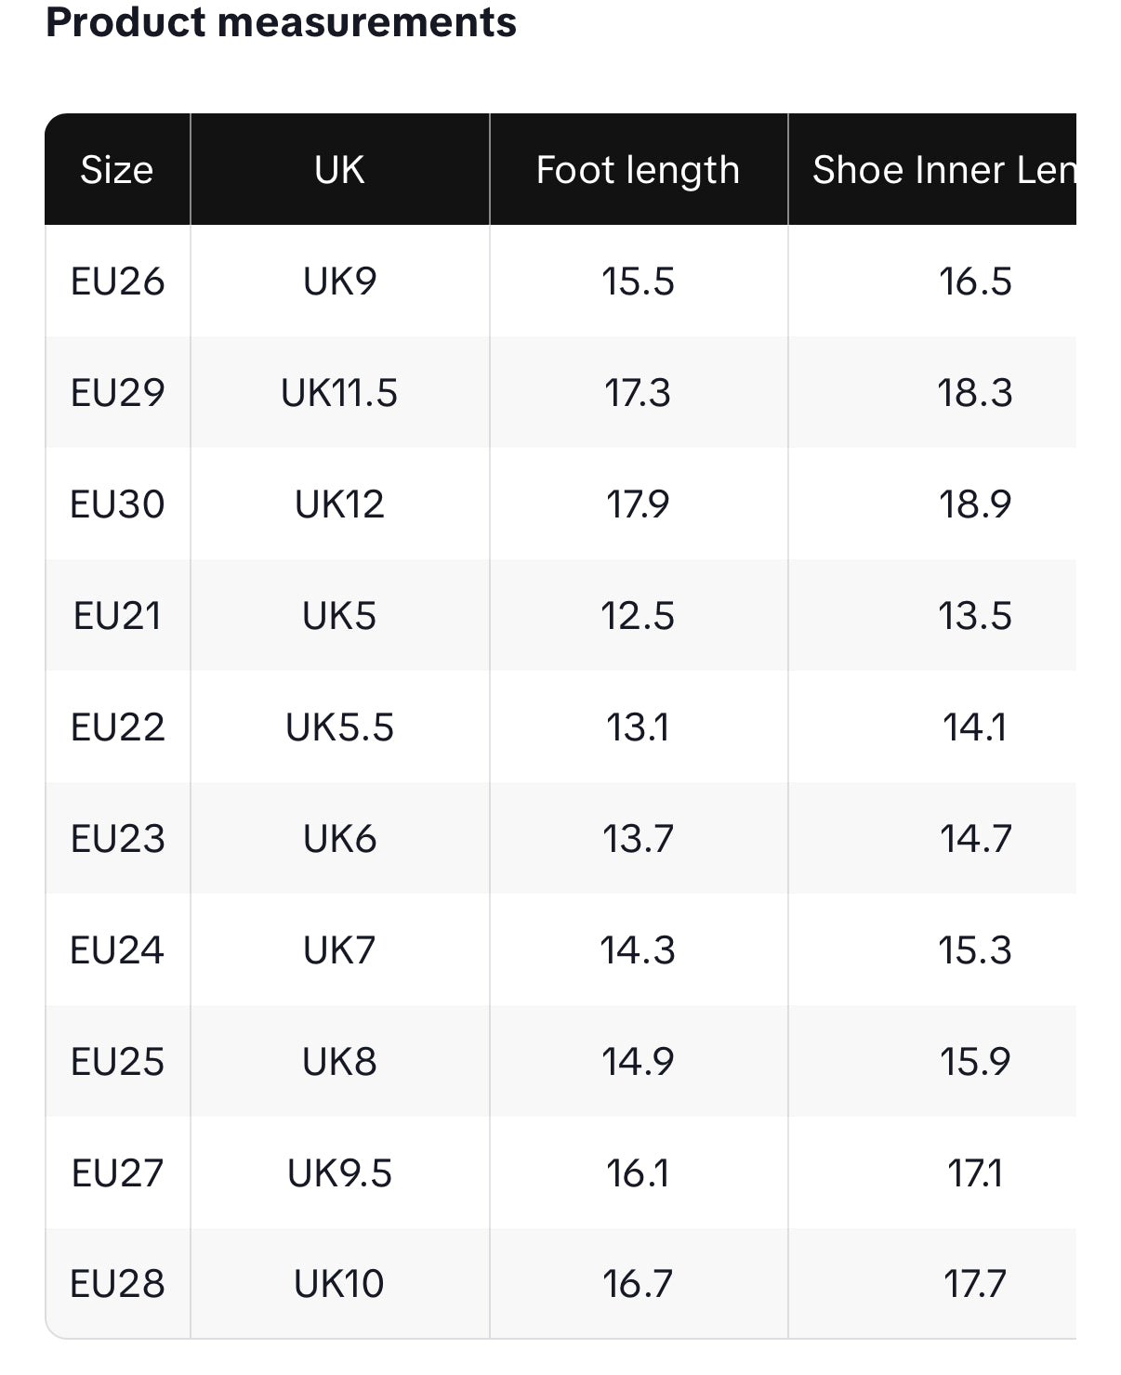Click the UK column header

click(x=339, y=170)
